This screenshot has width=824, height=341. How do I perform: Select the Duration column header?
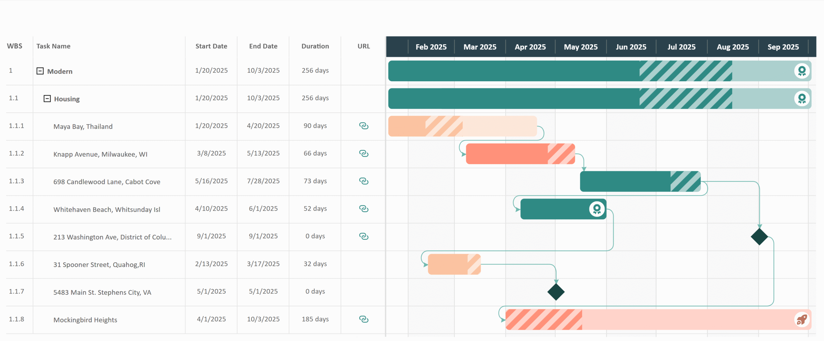[315, 46]
